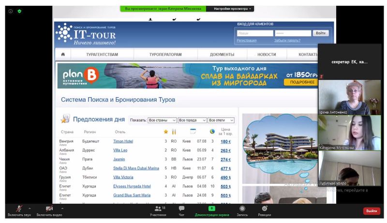Click the nights duration column icon
Image resolution: width=387 pixels, height=223 pixels.
coord(212,132)
